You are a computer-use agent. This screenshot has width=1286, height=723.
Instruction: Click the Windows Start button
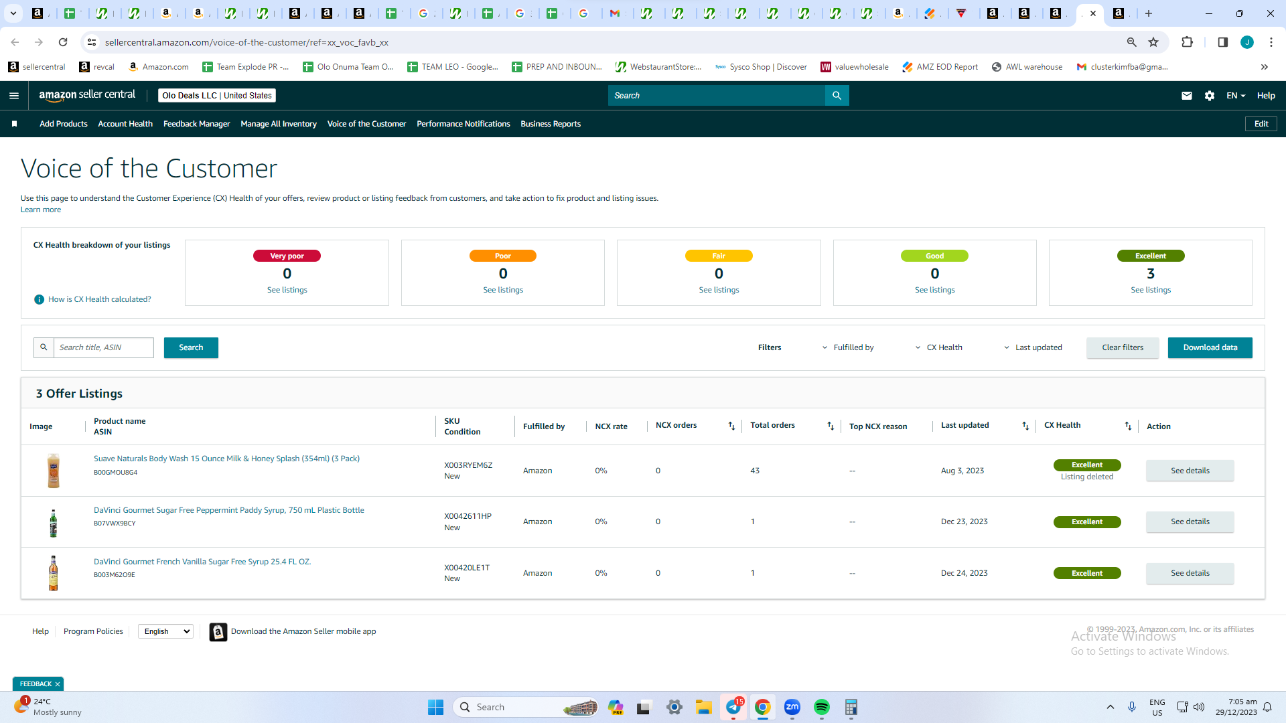pyautogui.click(x=435, y=707)
